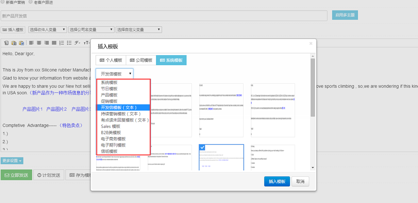
Task: Open the 选择自定义变量 dropdown
Action: (139, 30)
